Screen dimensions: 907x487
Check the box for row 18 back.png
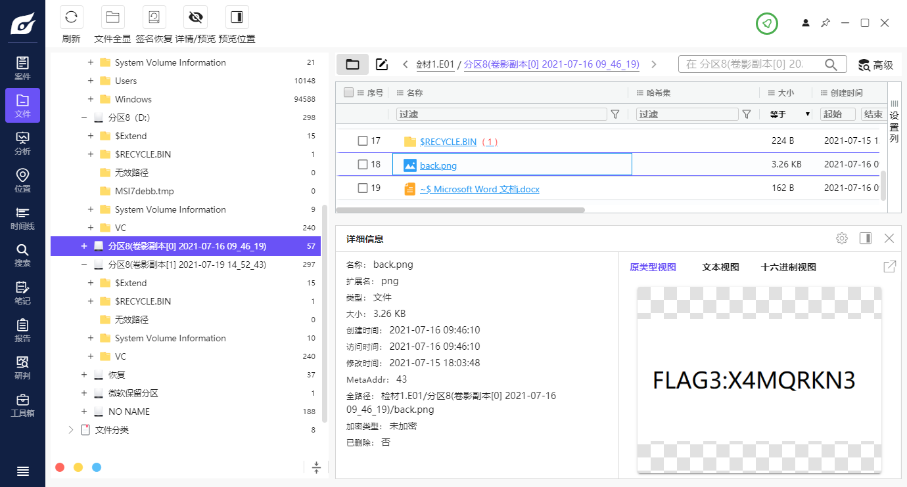tap(362, 165)
